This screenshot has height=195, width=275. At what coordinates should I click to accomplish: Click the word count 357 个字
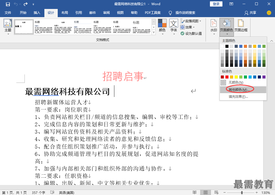pyautogui.click(x=38, y=193)
